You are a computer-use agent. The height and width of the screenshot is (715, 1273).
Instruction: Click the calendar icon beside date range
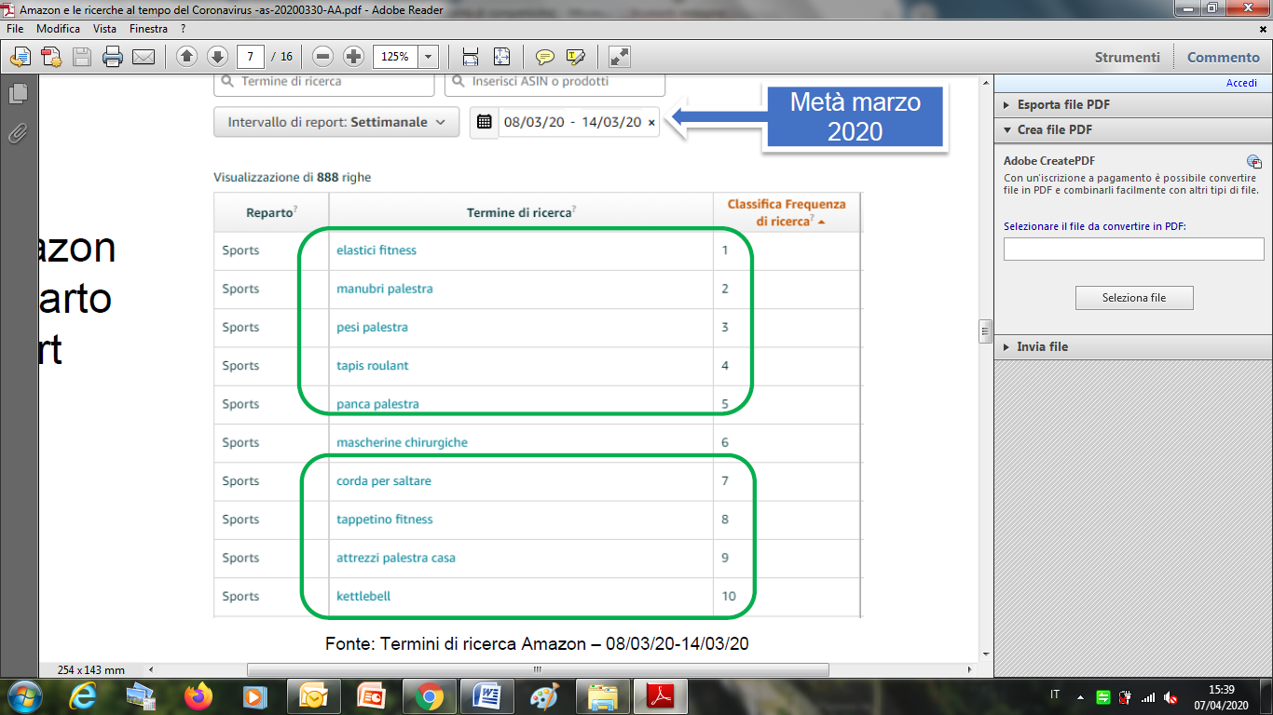coord(484,122)
